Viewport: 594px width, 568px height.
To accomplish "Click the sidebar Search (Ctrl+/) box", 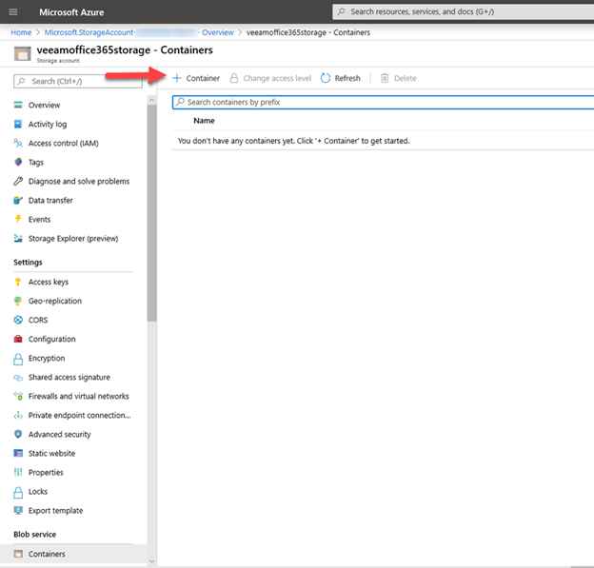I will click(x=78, y=81).
